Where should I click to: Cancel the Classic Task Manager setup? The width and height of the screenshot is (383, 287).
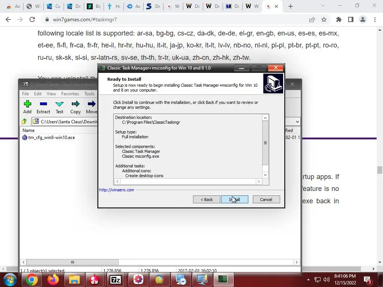[x=266, y=200]
